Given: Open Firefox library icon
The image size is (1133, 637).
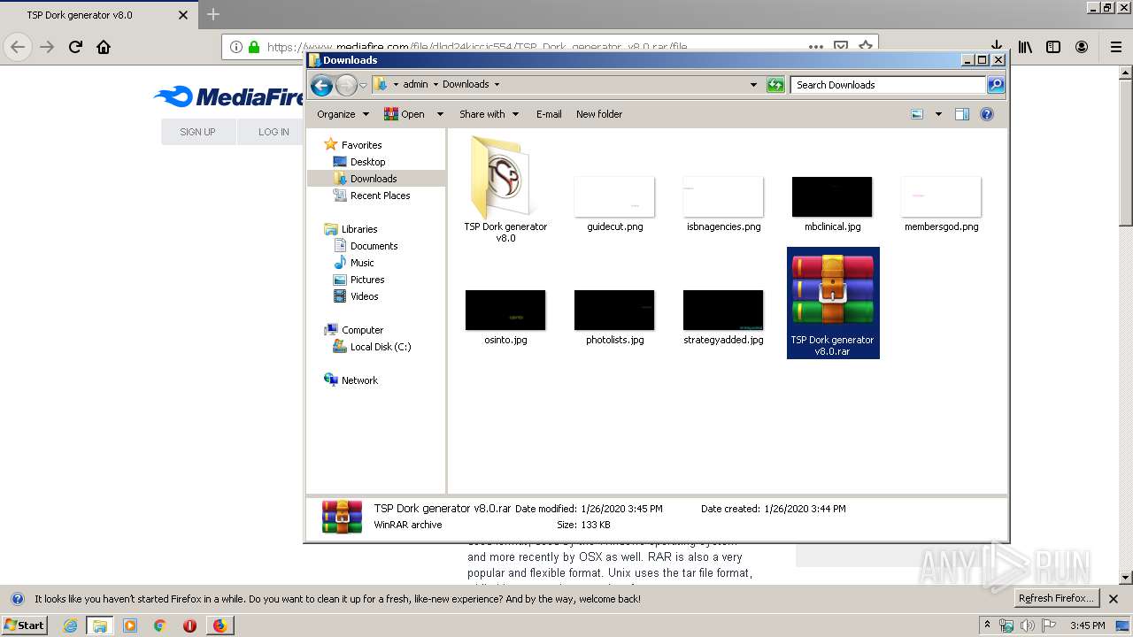Looking at the screenshot, I should point(1025,47).
